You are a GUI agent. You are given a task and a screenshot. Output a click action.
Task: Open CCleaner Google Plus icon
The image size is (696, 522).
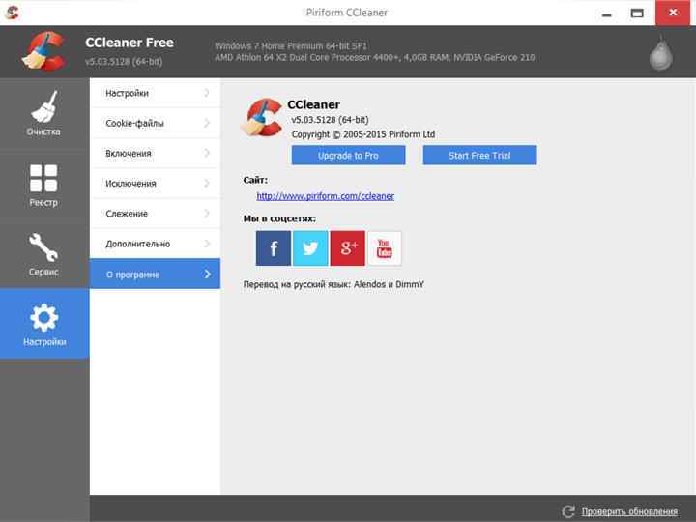348,248
